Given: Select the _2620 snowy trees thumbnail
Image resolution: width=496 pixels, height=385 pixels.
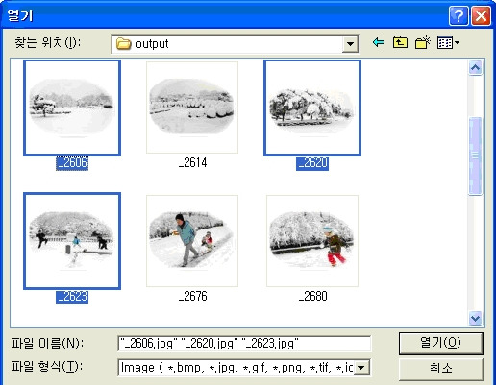Looking at the screenshot, I should 312,108.
